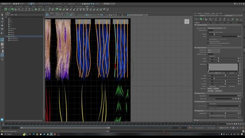Viewport: 245px width, 138px height.
Task: Open the Collection dropdown in XGen
Action: click(208, 16)
